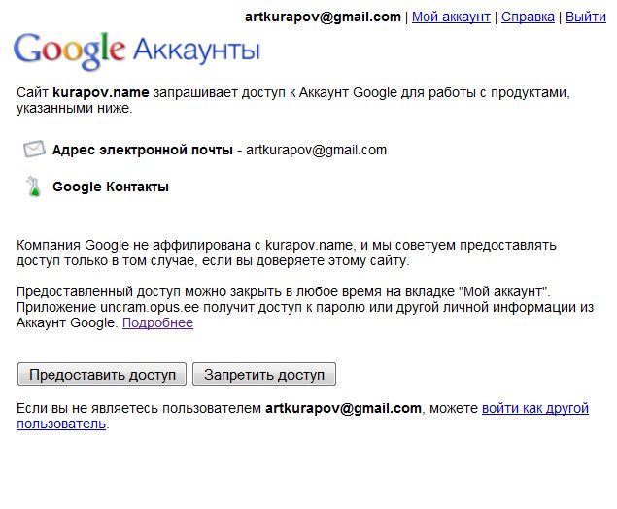Click the Аккаунты heading text
Screen dimensions: 617x509
[195, 50]
